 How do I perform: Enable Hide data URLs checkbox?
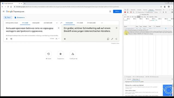coord(140,14)
